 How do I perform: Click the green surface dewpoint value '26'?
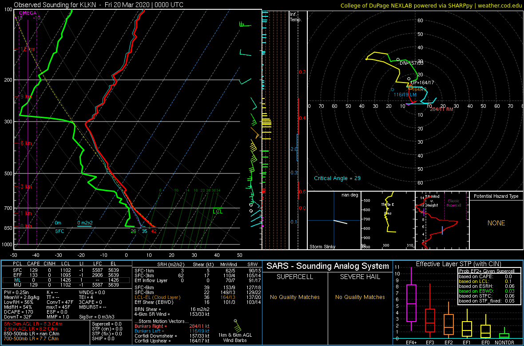(x=133, y=231)
